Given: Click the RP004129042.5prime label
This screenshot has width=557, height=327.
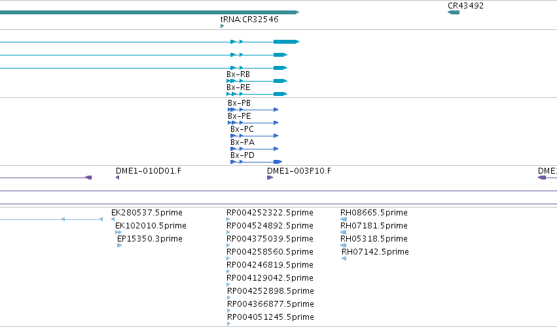Looking at the screenshot, I should click(270, 278).
